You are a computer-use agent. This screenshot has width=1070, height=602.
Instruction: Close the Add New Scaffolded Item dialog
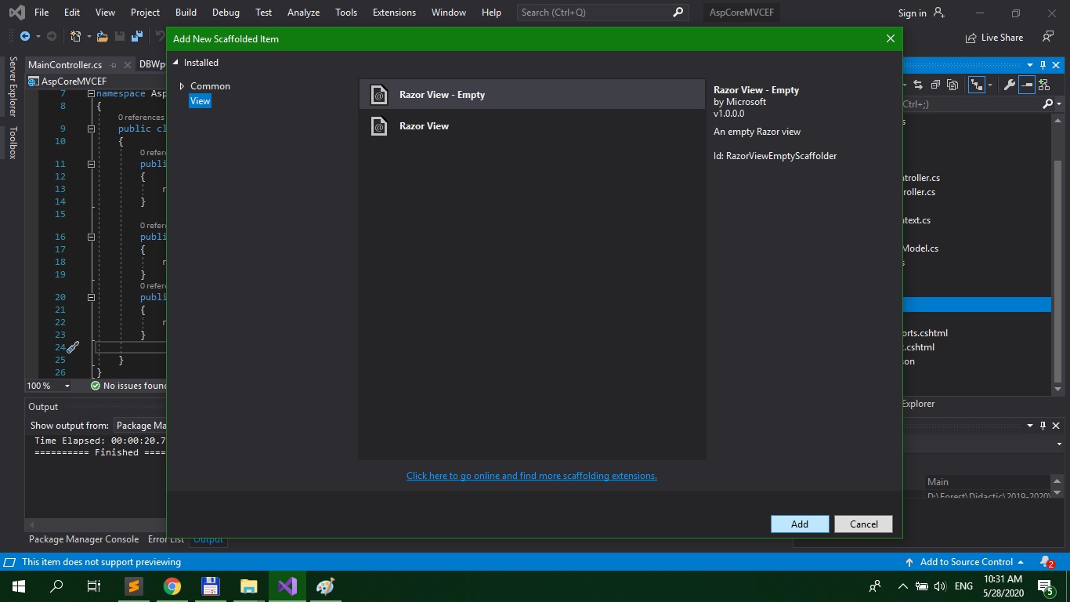[890, 38]
